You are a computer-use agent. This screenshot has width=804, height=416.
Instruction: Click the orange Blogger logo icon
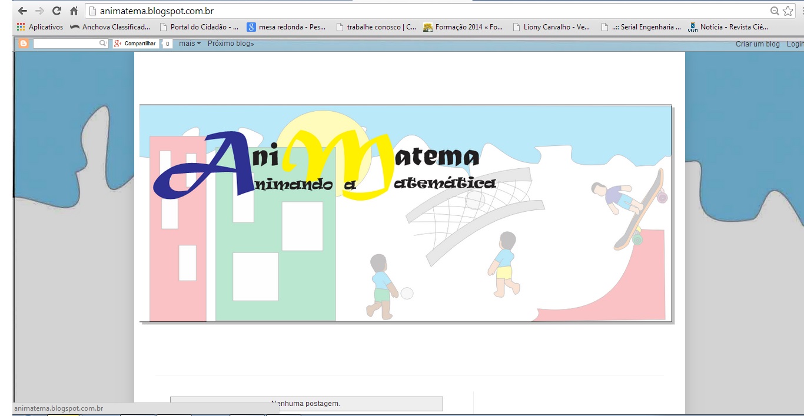click(x=24, y=44)
